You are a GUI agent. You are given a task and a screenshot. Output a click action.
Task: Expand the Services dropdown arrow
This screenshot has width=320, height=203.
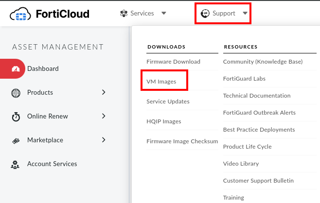click(164, 13)
